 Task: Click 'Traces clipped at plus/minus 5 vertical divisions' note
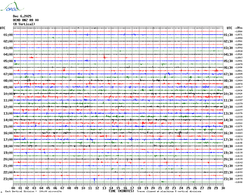(x=169, y=191)
